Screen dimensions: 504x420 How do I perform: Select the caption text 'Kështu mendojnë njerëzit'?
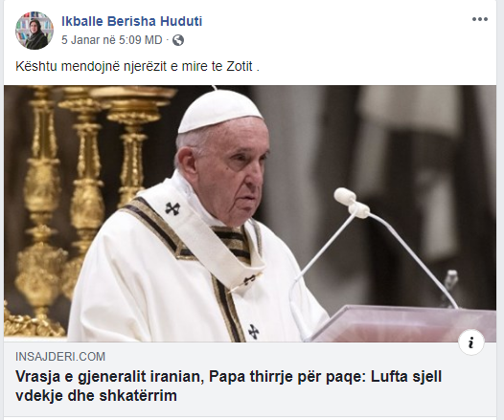pyautogui.click(x=91, y=66)
